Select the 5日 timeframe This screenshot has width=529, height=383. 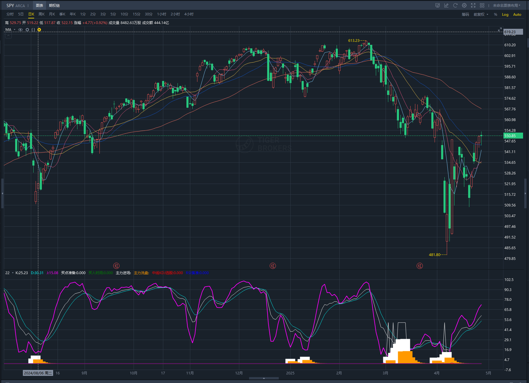(x=21, y=14)
